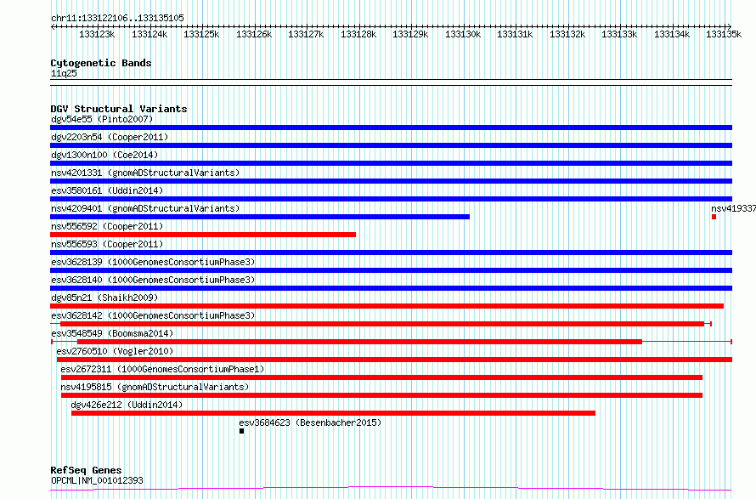Select the red bar under dgv426e212

[x=333, y=413]
